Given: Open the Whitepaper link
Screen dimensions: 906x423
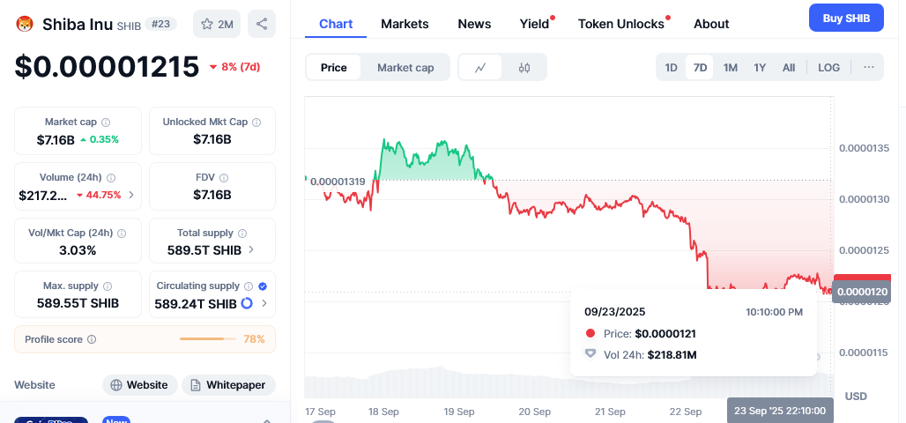Looking at the screenshot, I should (228, 385).
